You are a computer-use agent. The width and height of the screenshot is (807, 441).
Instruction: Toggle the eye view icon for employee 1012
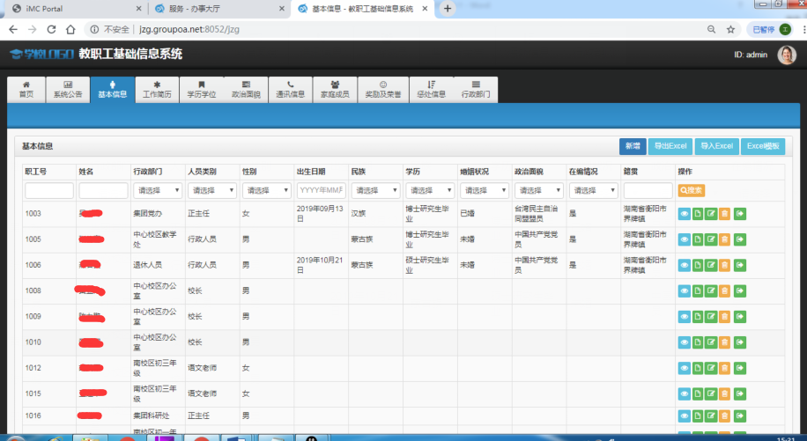coord(684,368)
